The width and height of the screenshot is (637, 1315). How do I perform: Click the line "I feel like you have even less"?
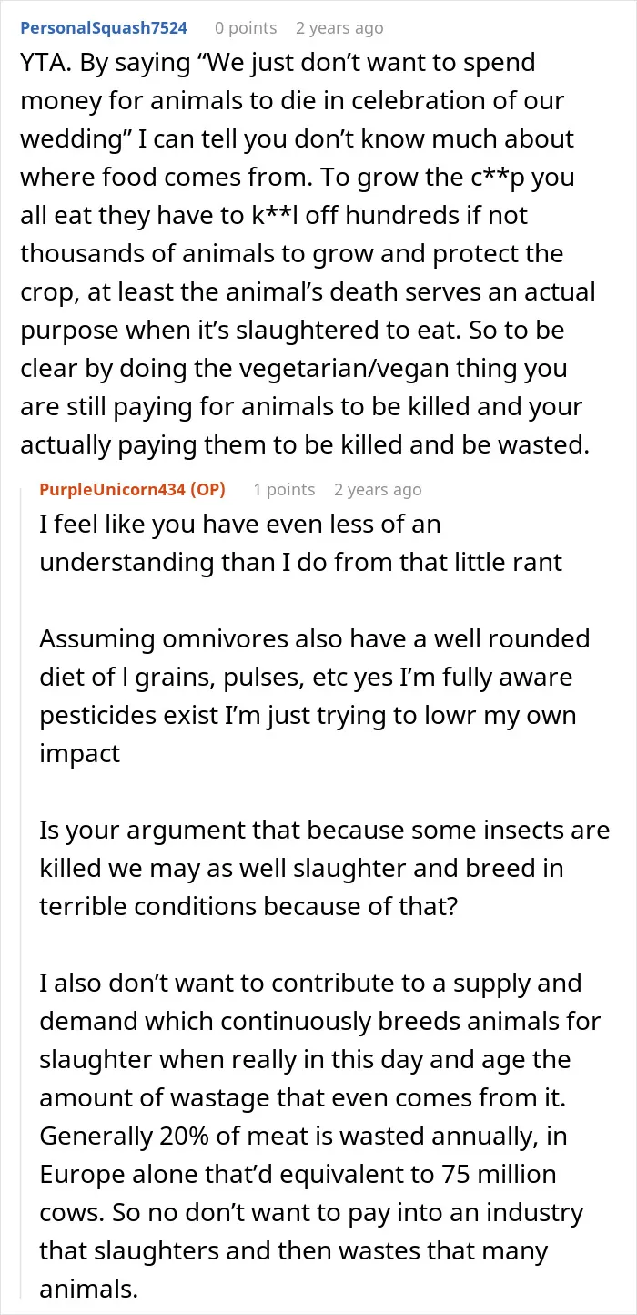click(240, 524)
